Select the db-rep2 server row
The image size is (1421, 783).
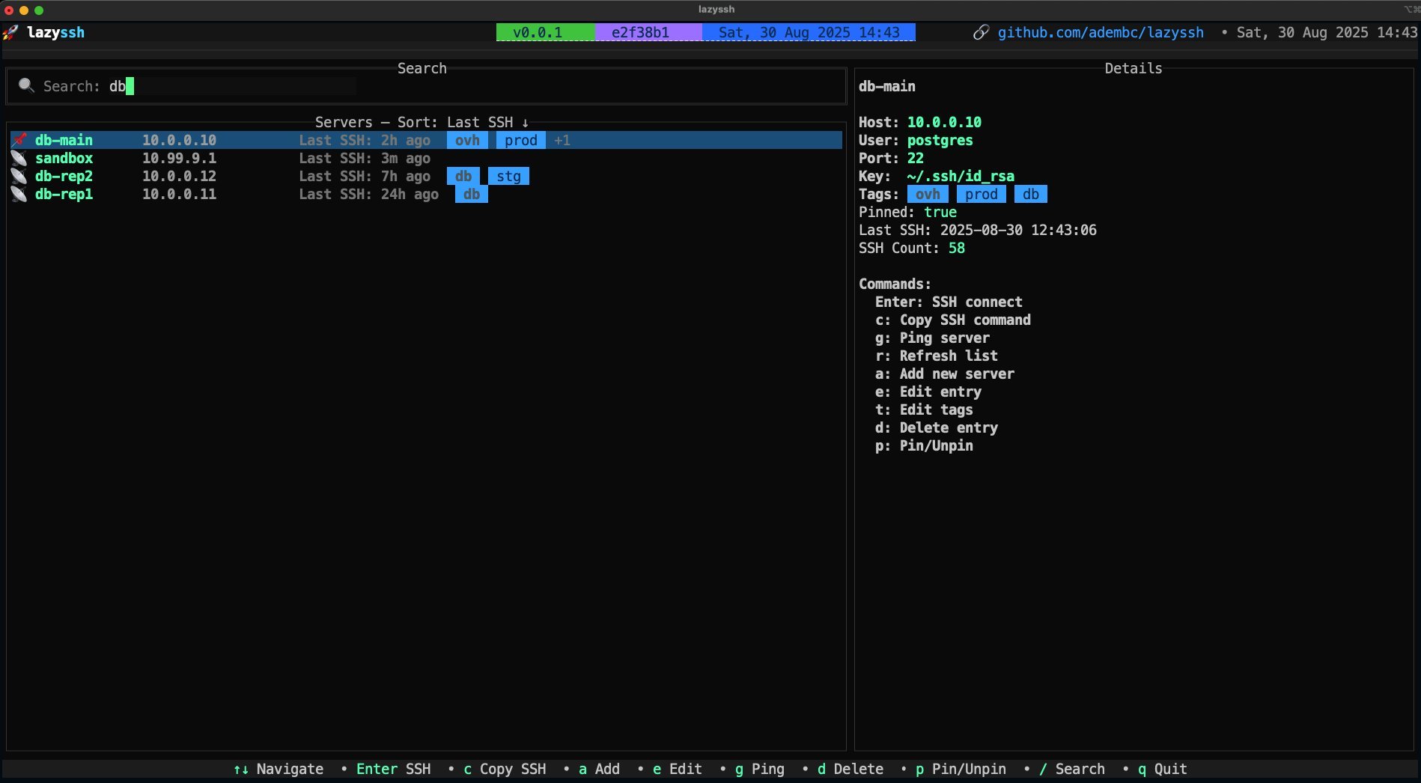(x=64, y=176)
